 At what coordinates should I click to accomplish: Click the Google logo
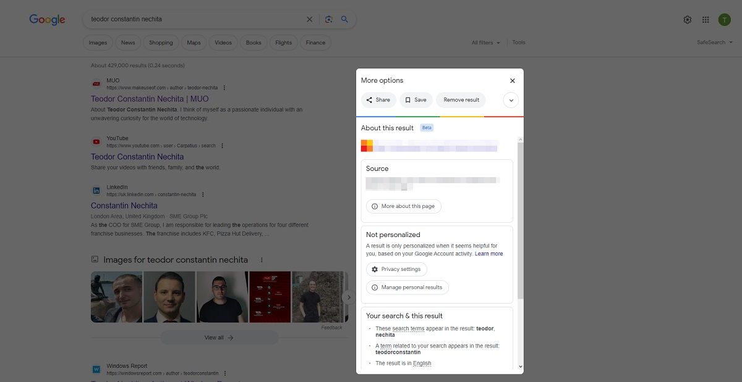[x=47, y=20]
